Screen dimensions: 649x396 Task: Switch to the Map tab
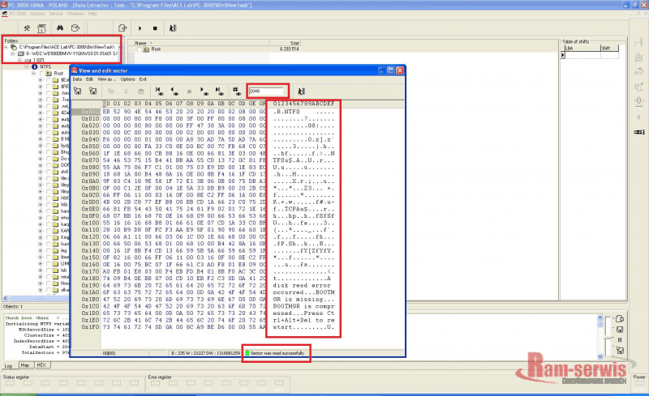click(x=25, y=365)
